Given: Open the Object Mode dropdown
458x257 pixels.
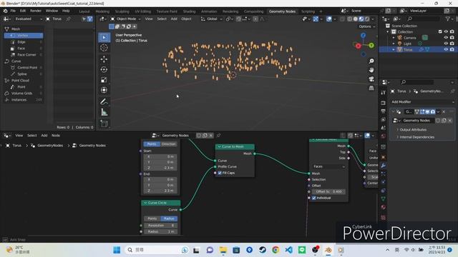Looking at the screenshot, I should (125, 19).
